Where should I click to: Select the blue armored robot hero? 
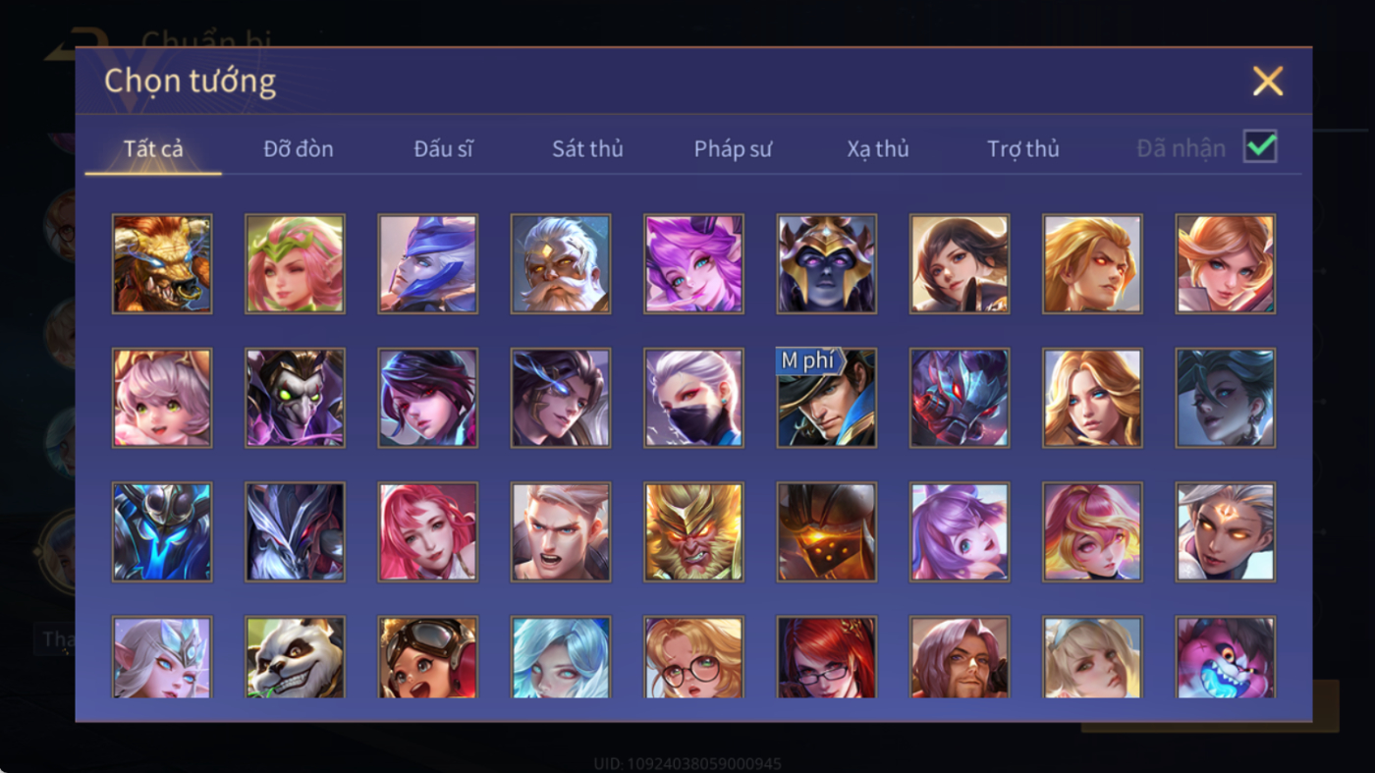162,531
